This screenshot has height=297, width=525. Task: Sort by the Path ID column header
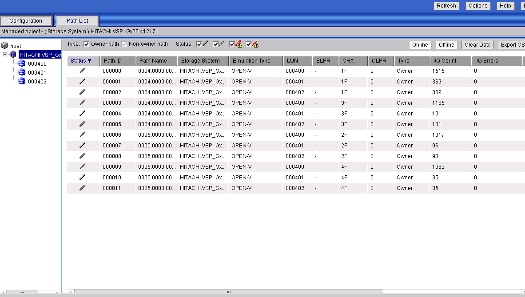point(118,61)
